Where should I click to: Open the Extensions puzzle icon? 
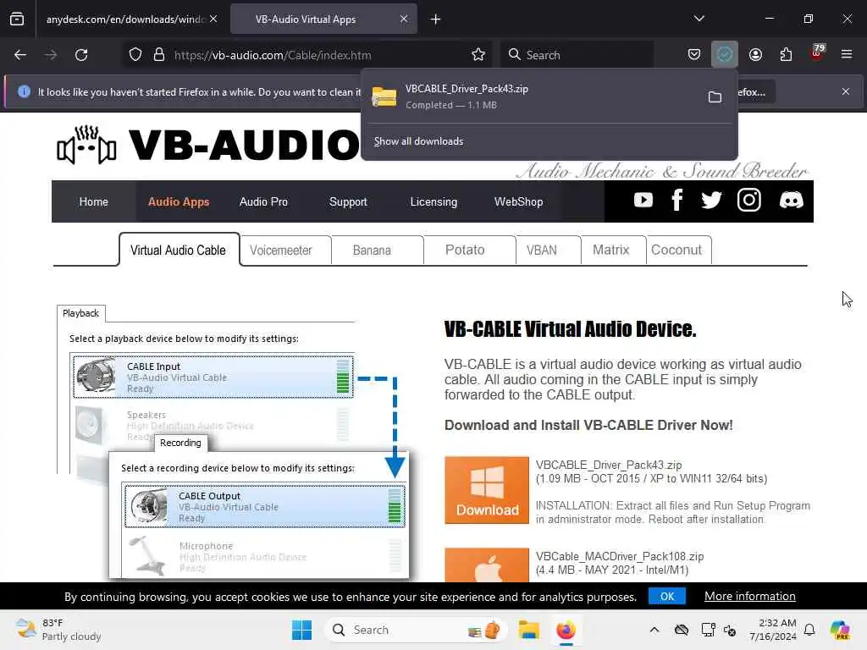pyautogui.click(x=786, y=55)
